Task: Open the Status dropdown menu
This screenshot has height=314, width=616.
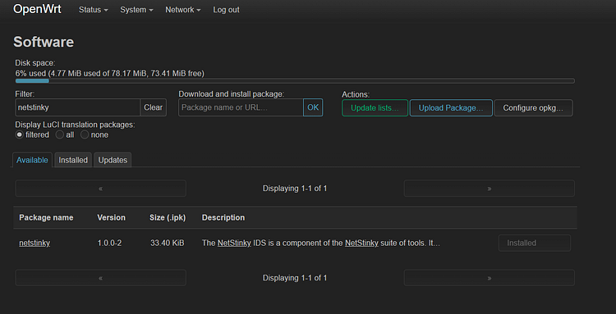Action: tap(93, 10)
